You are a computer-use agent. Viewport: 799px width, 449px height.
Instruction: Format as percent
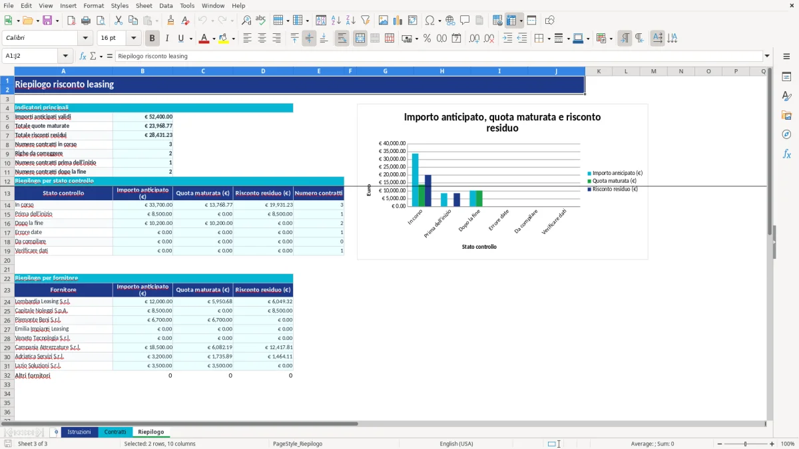point(427,39)
